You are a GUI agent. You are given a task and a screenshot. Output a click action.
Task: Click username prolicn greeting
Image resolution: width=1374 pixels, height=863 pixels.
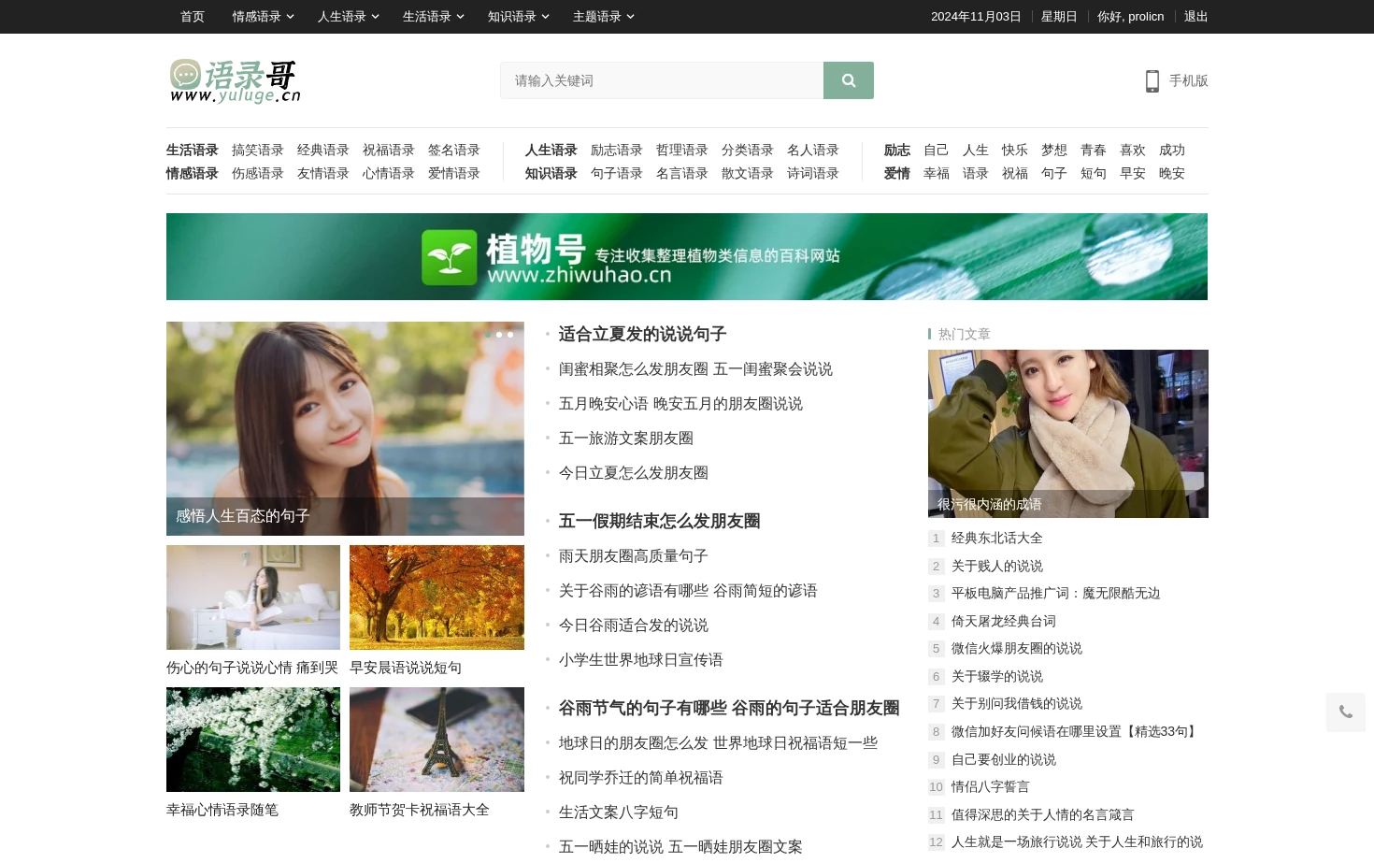1131,17
